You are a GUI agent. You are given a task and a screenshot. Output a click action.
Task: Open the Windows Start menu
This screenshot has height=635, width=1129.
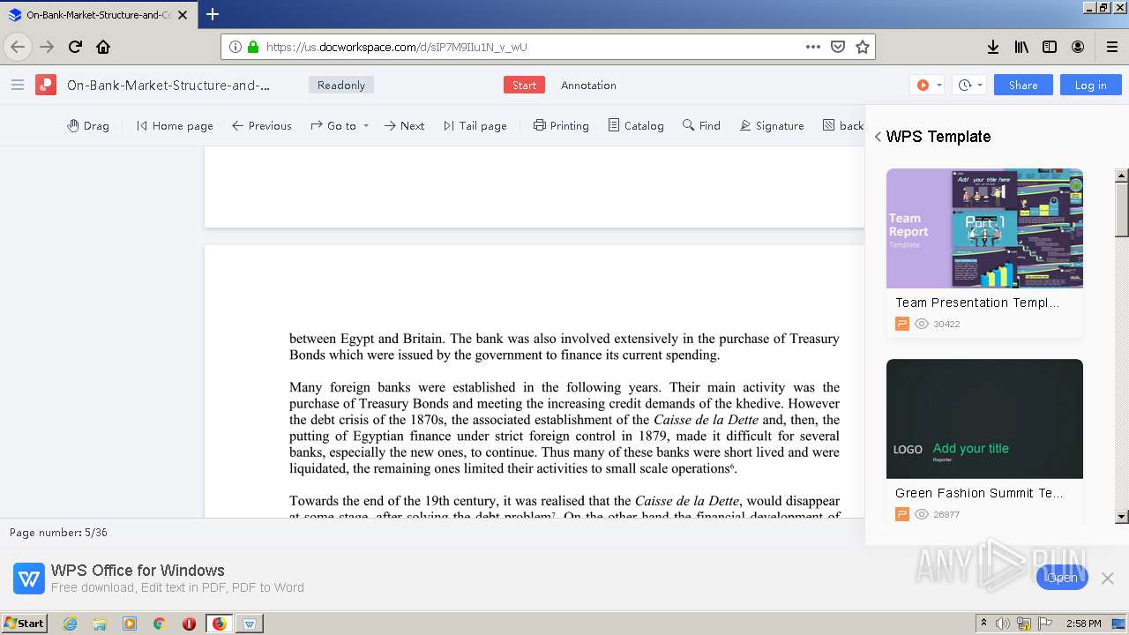25,623
